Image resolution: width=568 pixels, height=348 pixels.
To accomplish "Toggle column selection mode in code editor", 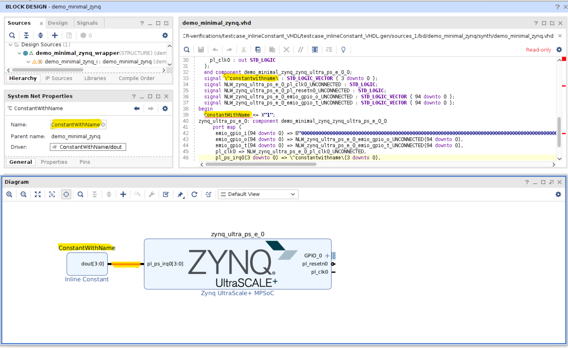I will point(315,50).
